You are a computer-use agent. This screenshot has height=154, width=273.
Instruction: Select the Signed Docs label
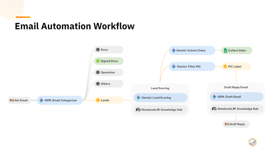(109, 61)
